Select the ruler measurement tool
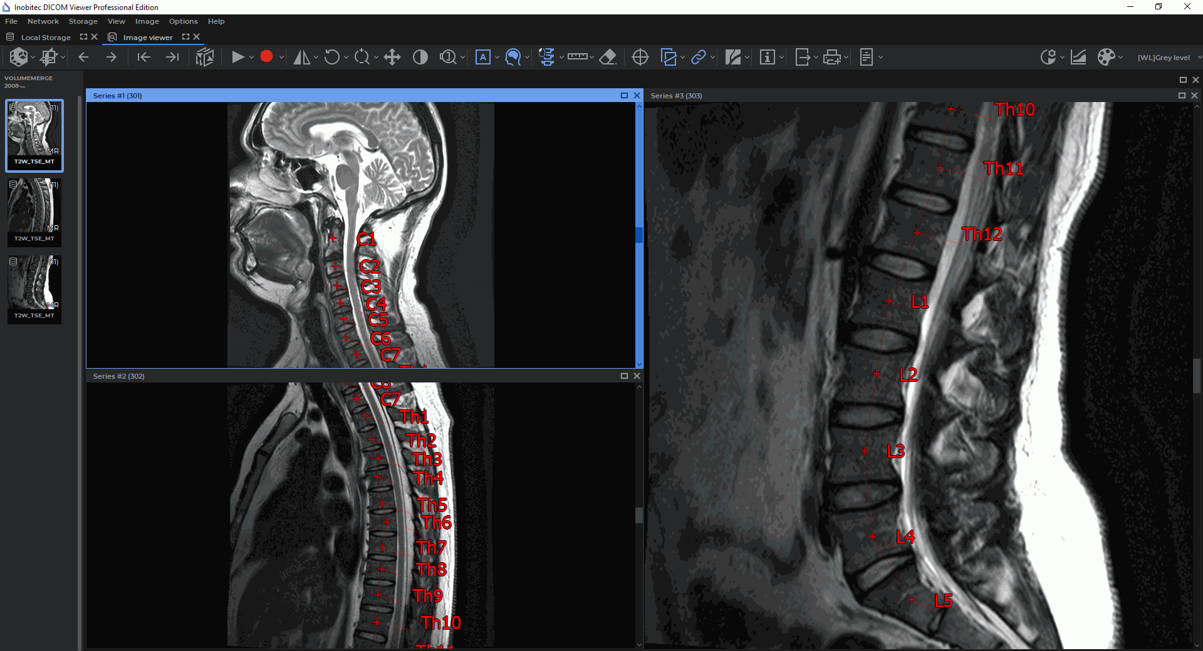 click(577, 57)
